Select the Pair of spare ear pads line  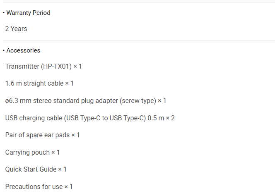pyautogui.click(x=43, y=135)
